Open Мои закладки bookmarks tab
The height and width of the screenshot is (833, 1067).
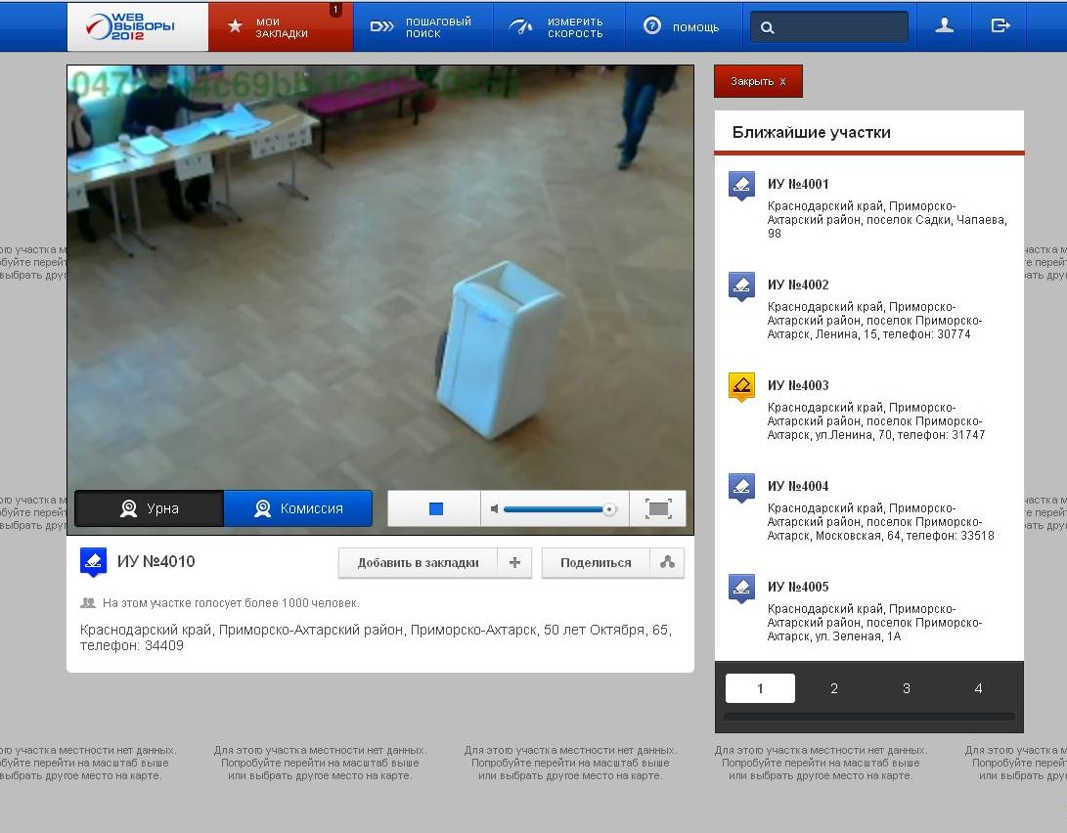(281, 26)
